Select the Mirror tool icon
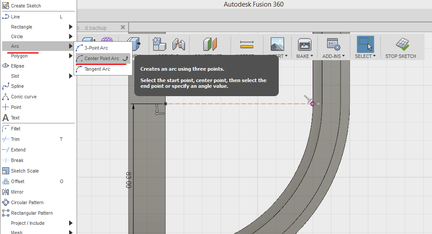 click(6, 192)
